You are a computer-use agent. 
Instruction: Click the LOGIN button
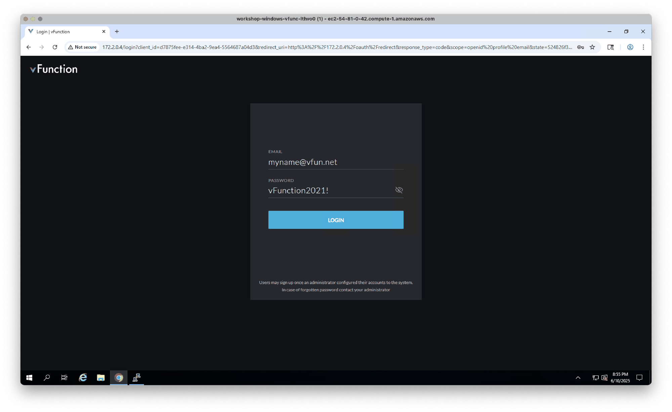pyautogui.click(x=336, y=220)
